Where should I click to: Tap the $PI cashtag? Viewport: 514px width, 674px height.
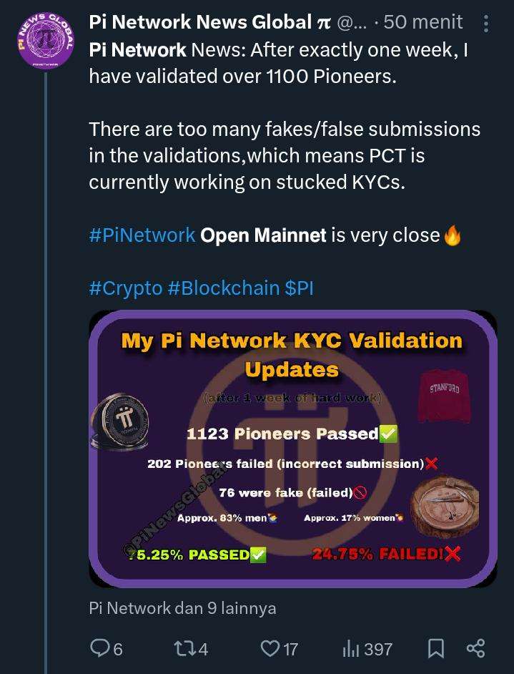click(x=300, y=288)
